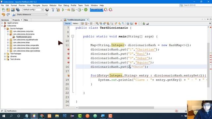
Task: Expand the com.colecciones.listas.comparable package
Action: 8,45
